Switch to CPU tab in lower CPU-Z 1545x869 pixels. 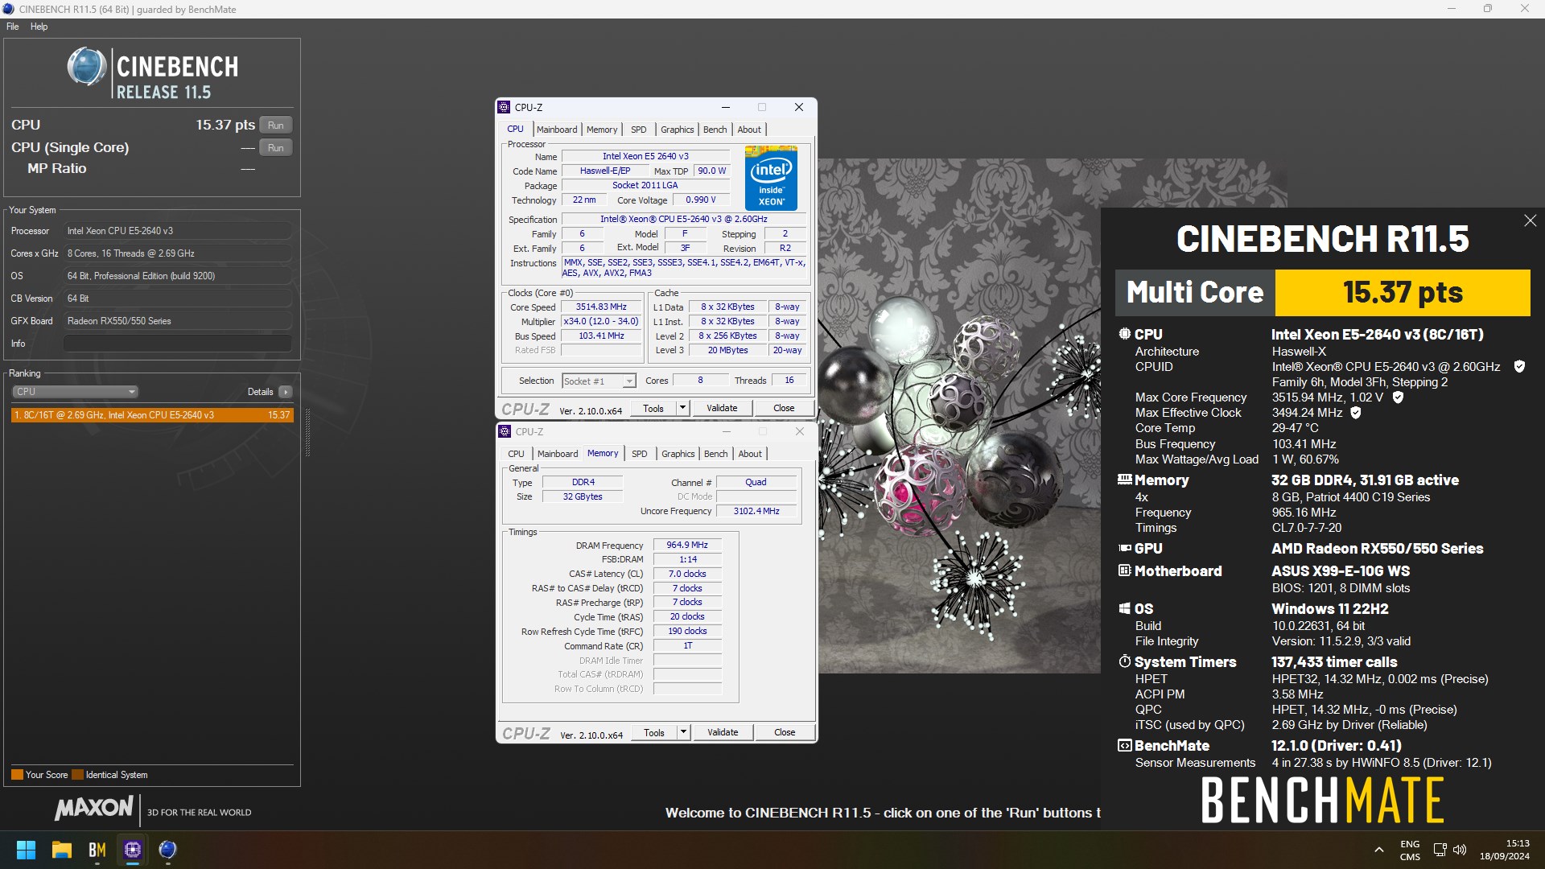click(x=516, y=454)
